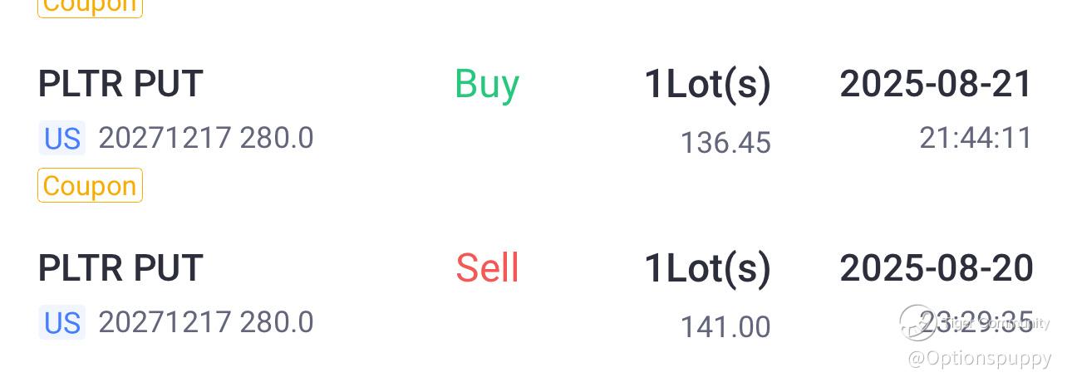Click the 2025-08-21 order date
Viewport: 1072px width, 382px height.
(x=936, y=84)
